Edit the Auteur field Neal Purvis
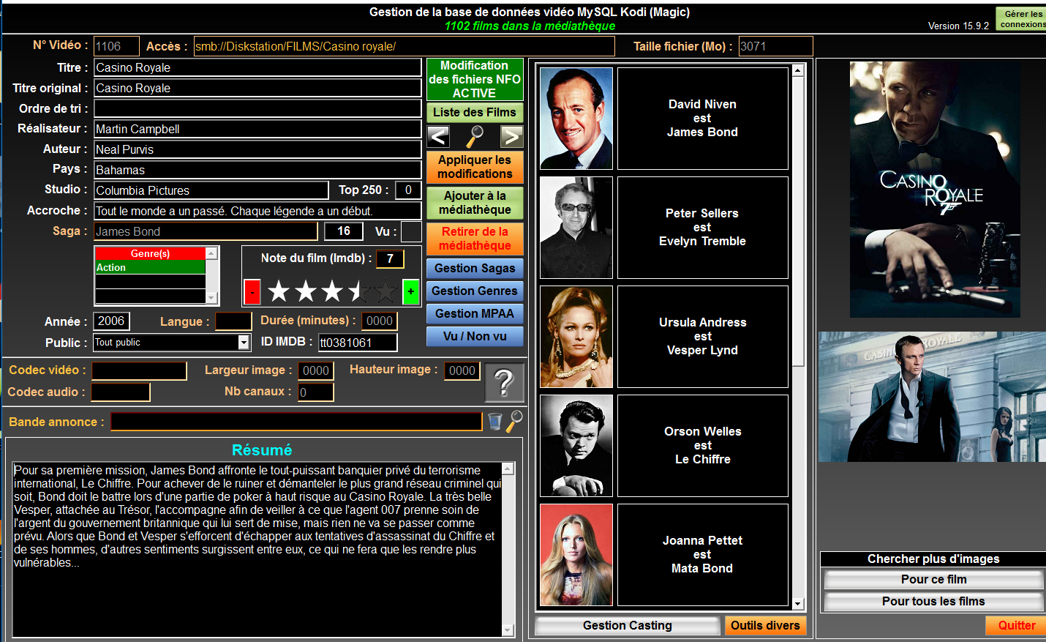This screenshot has width=1046, height=642. pos(257,149)
